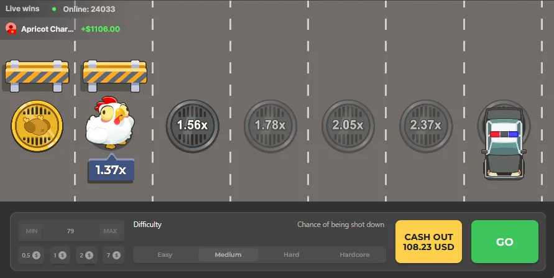
Task: Click the bet amount field showing 79
Action: point(71,231)
